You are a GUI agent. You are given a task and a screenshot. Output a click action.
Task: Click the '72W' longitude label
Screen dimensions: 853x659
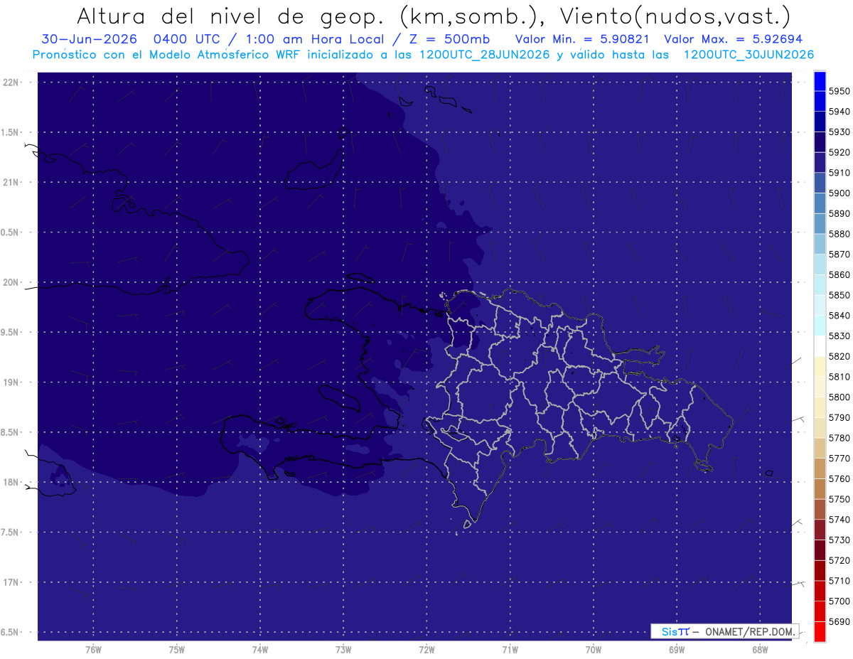(x=426, y=650)
